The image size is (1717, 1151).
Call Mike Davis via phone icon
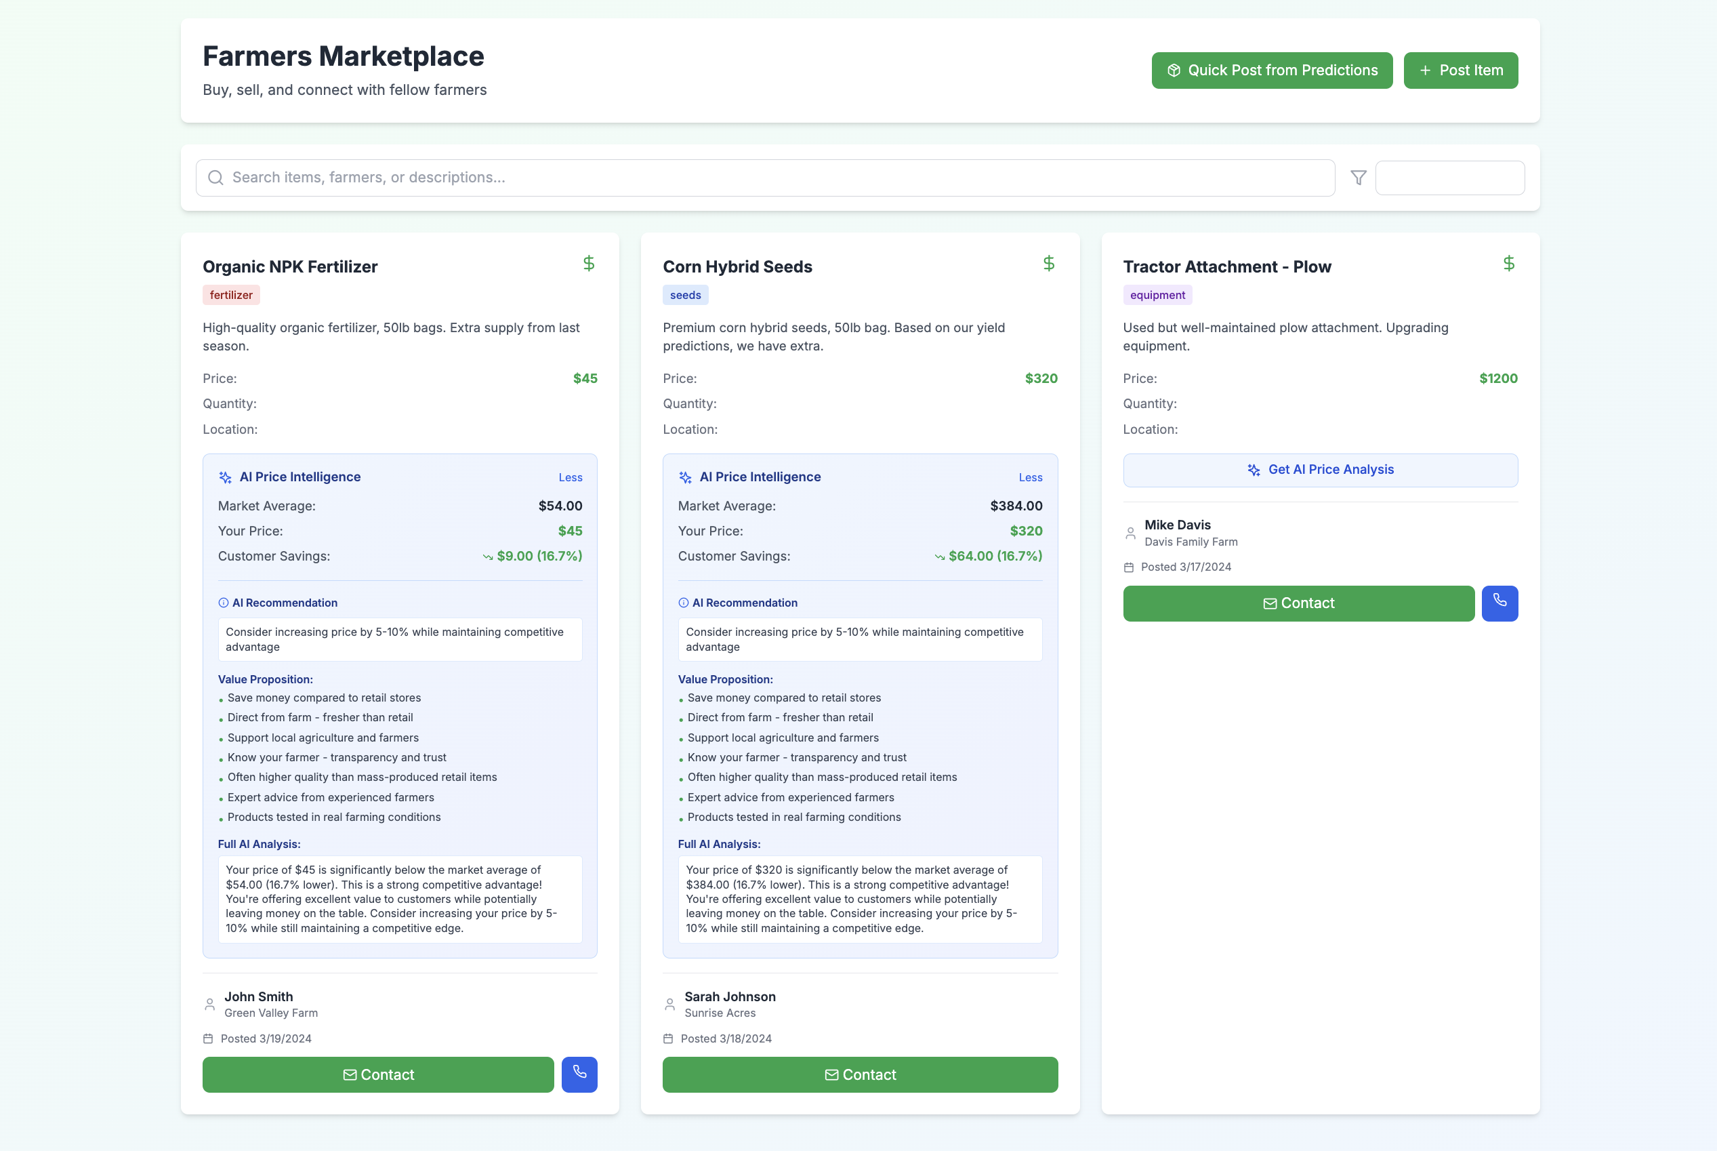coord(1499,603)
